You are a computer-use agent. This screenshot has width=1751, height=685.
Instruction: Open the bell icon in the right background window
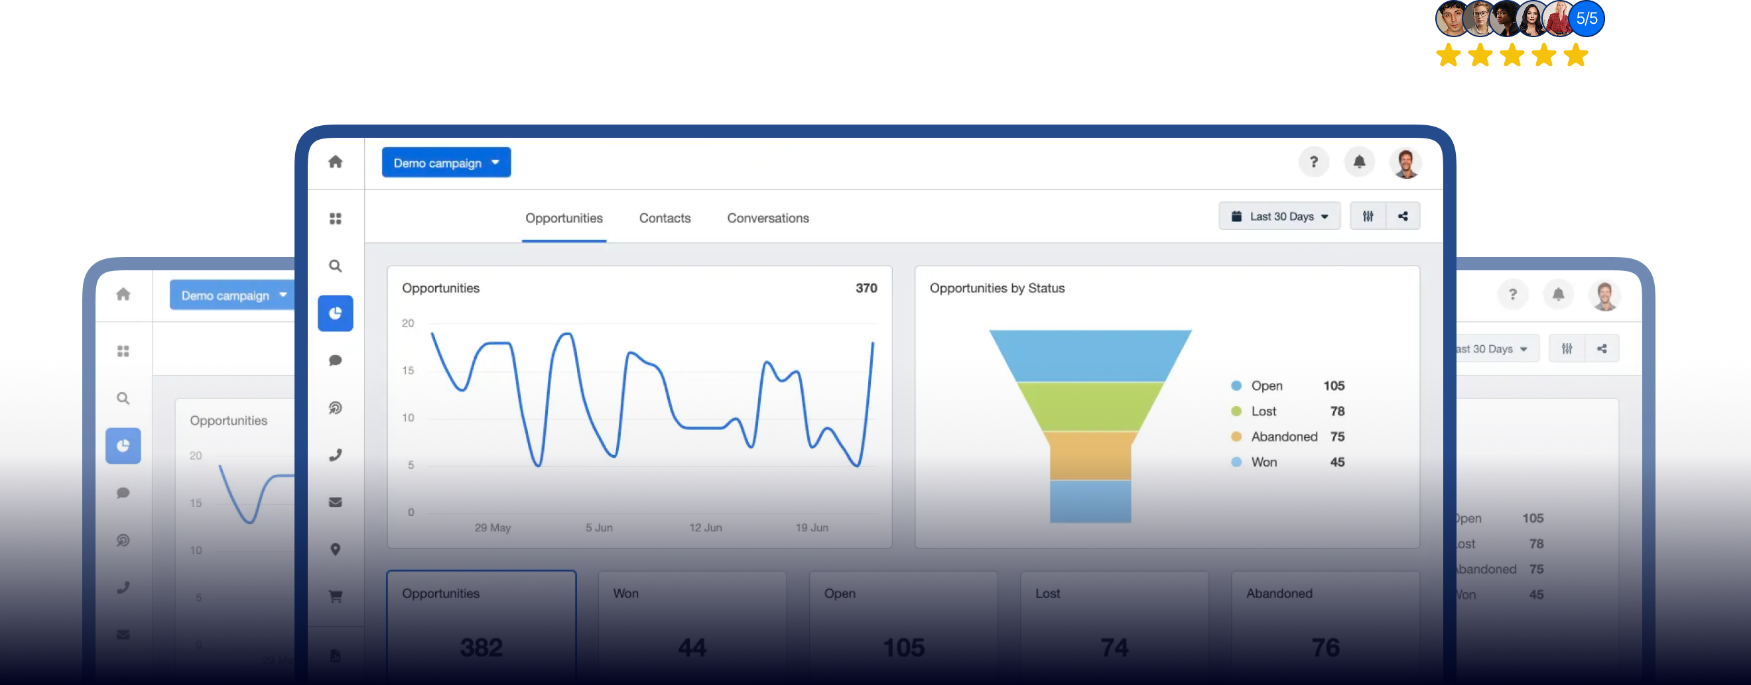[x=1558, y=294]
